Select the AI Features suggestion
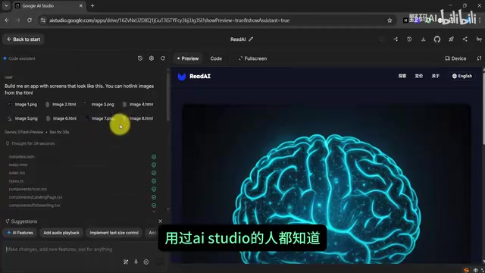This screenshot has width=485, height=273. click(x=20, y=233)
